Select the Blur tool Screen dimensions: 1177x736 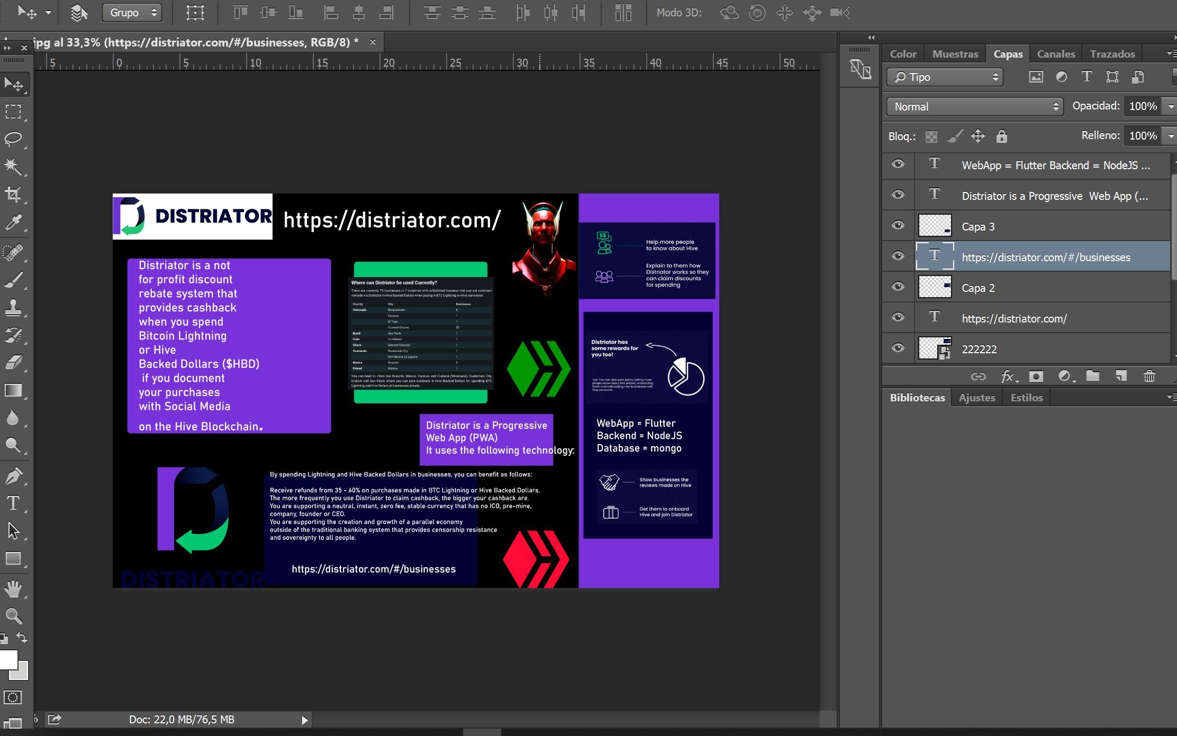(x=13, y=418)
